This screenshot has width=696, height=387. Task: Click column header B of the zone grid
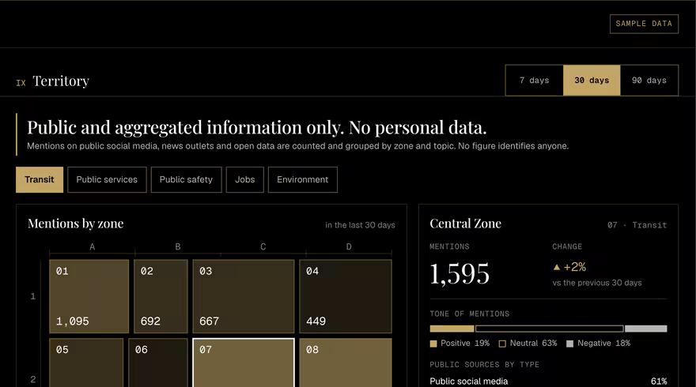pyautogui.click(x=177, y=247)
